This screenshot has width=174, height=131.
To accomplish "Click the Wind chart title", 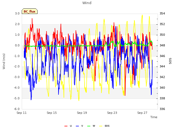I will (87, 3).
